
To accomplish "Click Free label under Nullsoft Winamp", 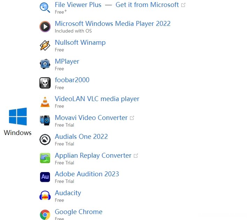I will pos(59,50).
